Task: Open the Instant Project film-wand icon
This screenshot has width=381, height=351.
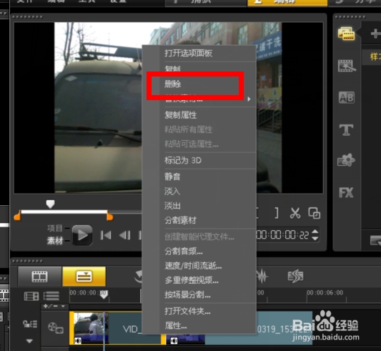Action: pyautogui.click(x=347, y=66)
